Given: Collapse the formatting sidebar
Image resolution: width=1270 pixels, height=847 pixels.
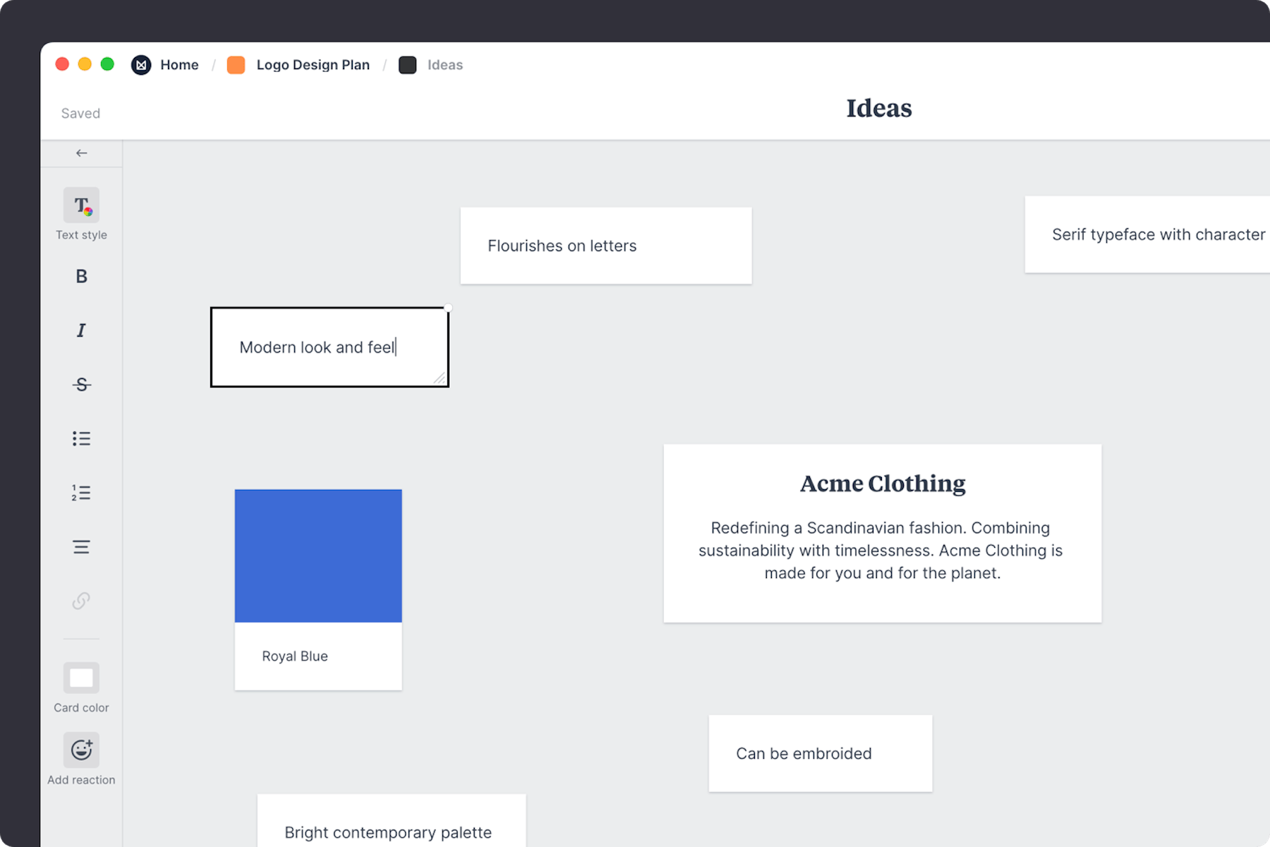Looking at the screenshot, I should (81, 152).
